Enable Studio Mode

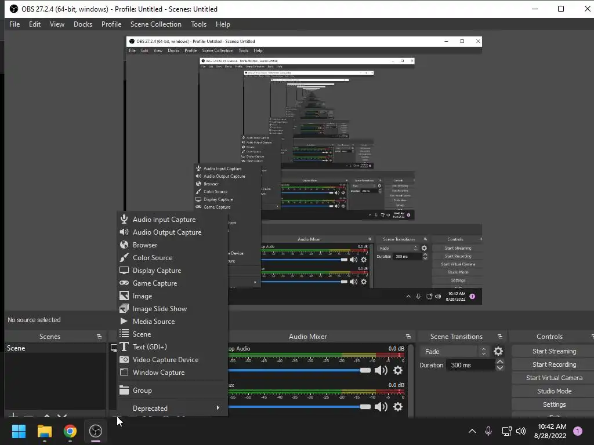tap(554, 391)
